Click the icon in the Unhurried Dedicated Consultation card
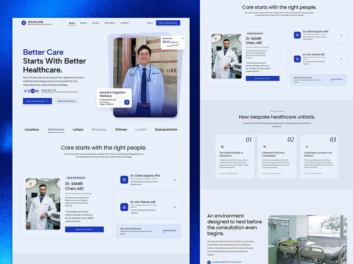This screenshot has height=264, width=353. tap(264, 146)
